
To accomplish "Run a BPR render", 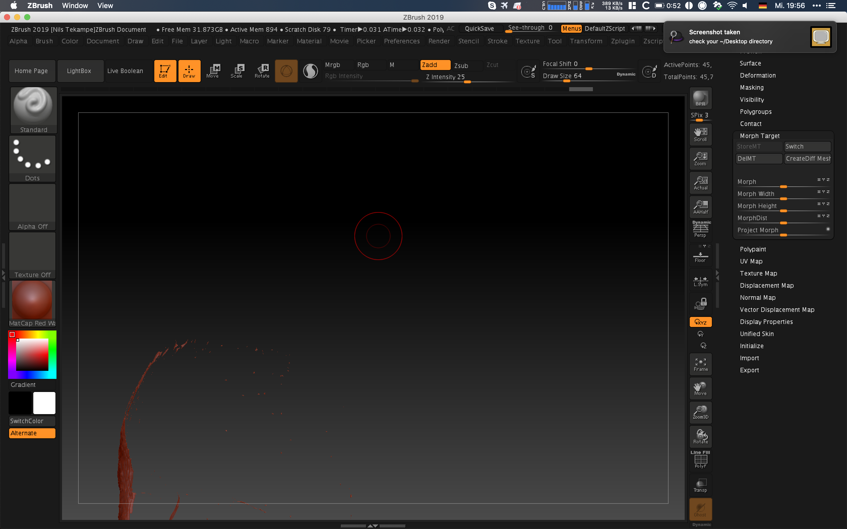I will (x=701, y=99).
